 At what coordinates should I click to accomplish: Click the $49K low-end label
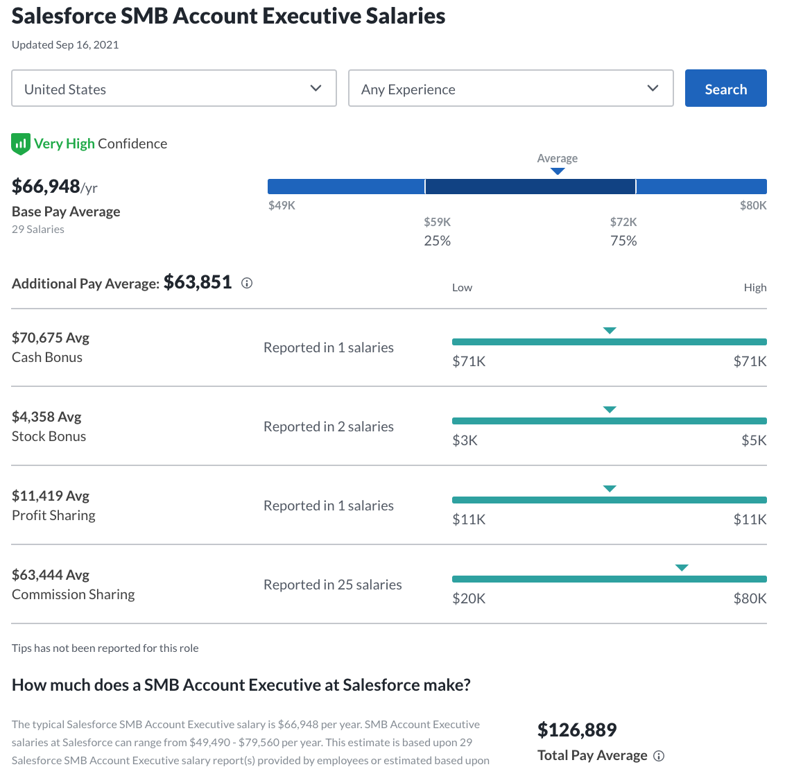pos(282,205)
